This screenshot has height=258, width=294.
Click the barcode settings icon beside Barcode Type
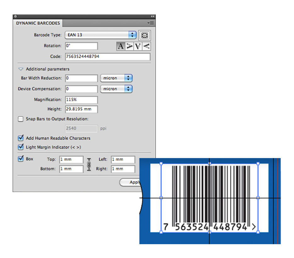click(x=144, y=35)
